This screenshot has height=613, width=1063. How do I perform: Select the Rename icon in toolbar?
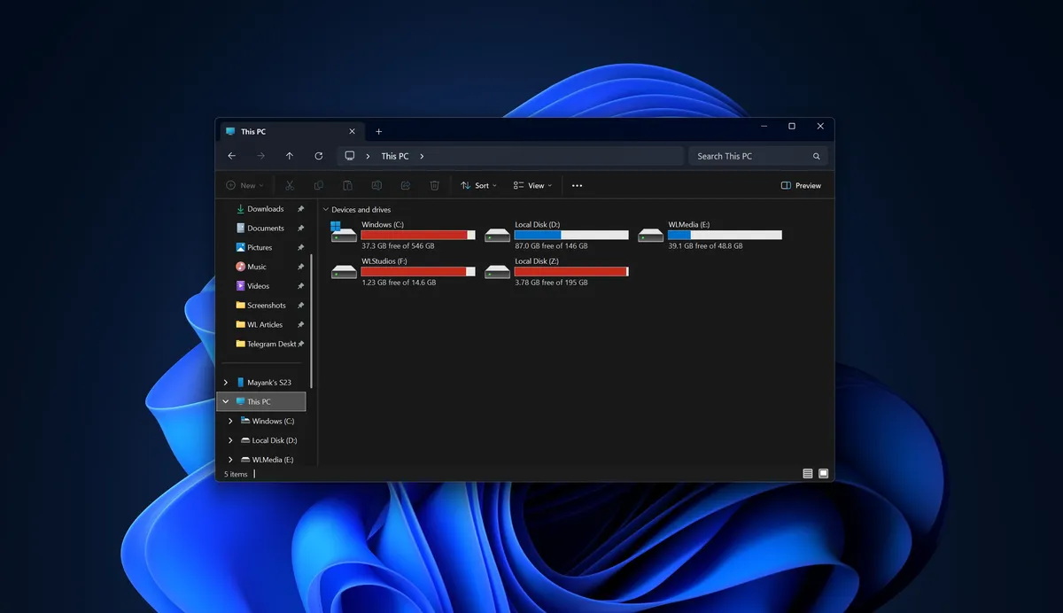click(376, 185)
